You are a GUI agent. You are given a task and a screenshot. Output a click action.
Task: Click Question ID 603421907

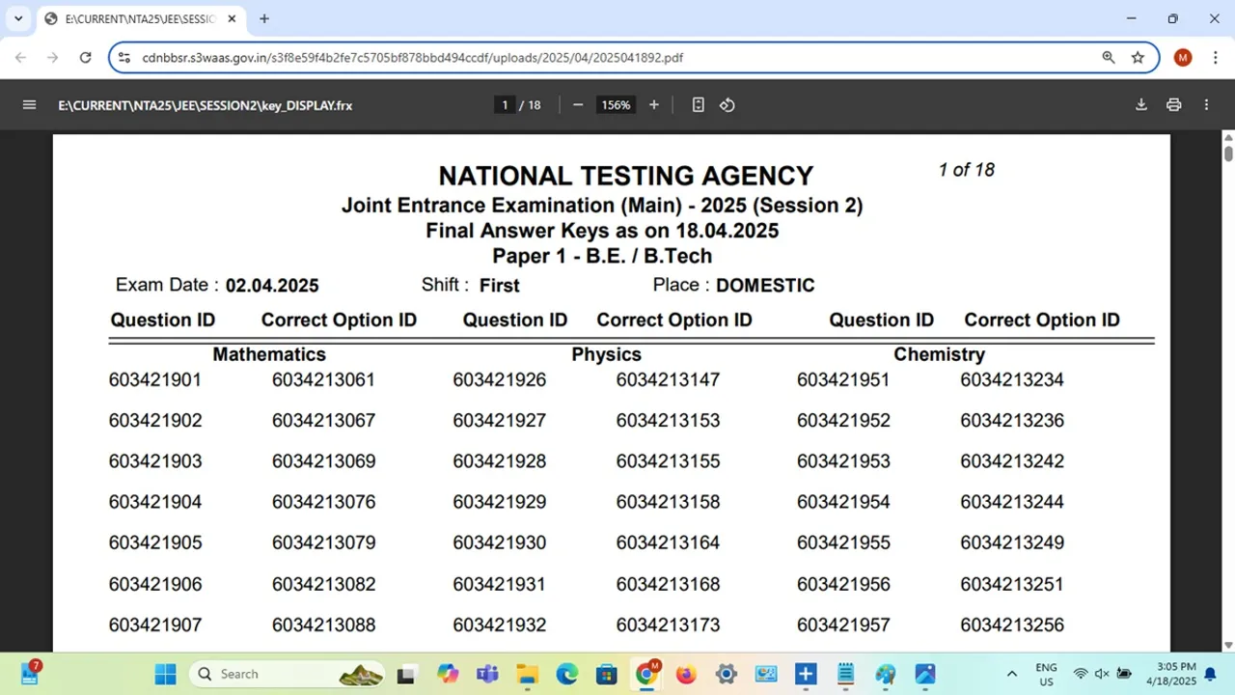point(155,625)
